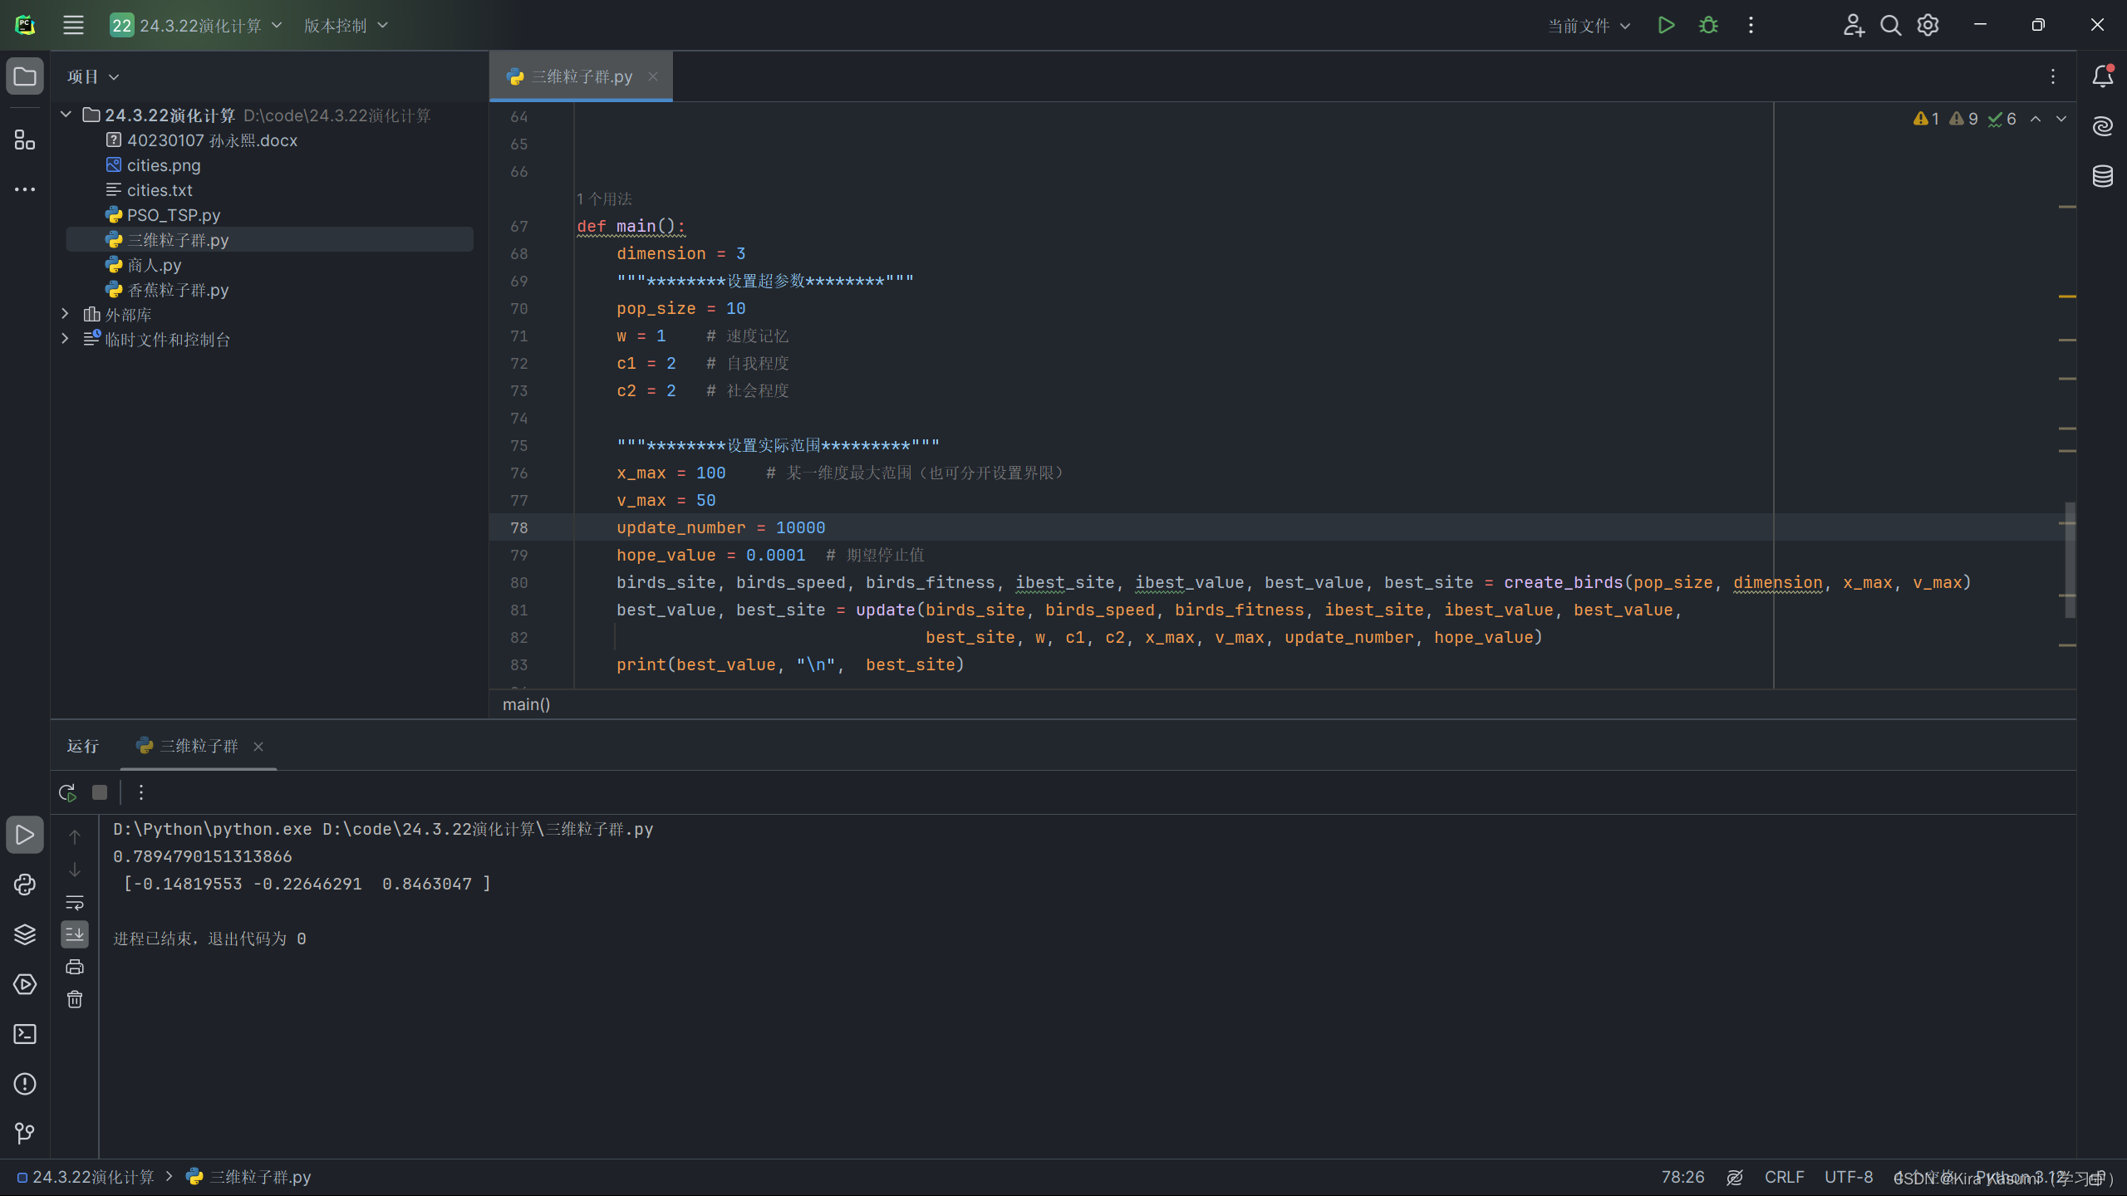Select the 三维粒子群.py editor tab

point(581,76)
